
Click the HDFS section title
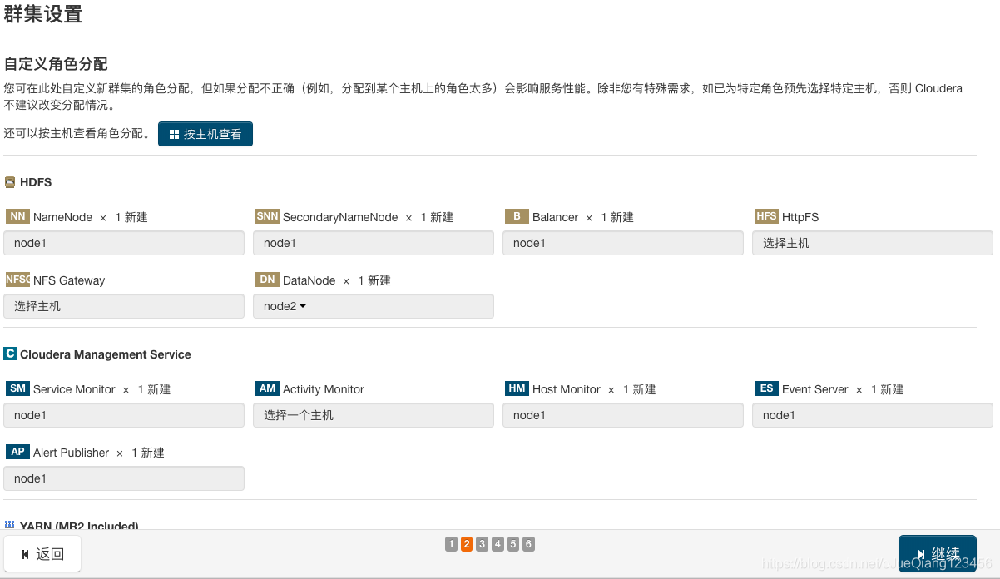tap(36, 182)
